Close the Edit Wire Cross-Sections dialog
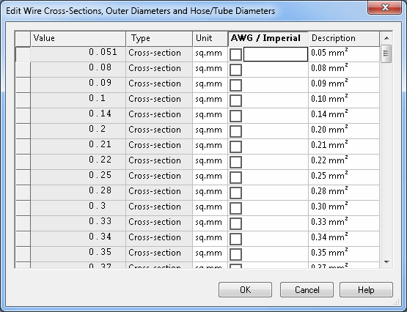 [x=385, y=7]
